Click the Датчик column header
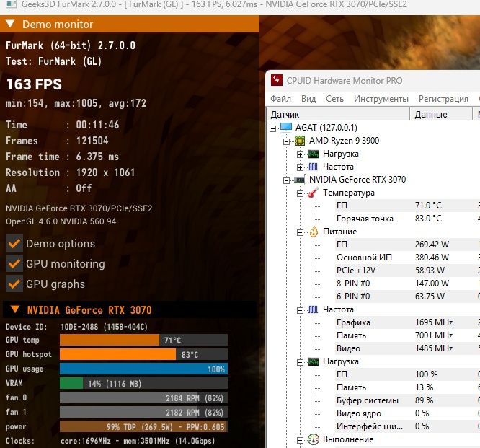The image size is (480, 448). click(339, 114)
